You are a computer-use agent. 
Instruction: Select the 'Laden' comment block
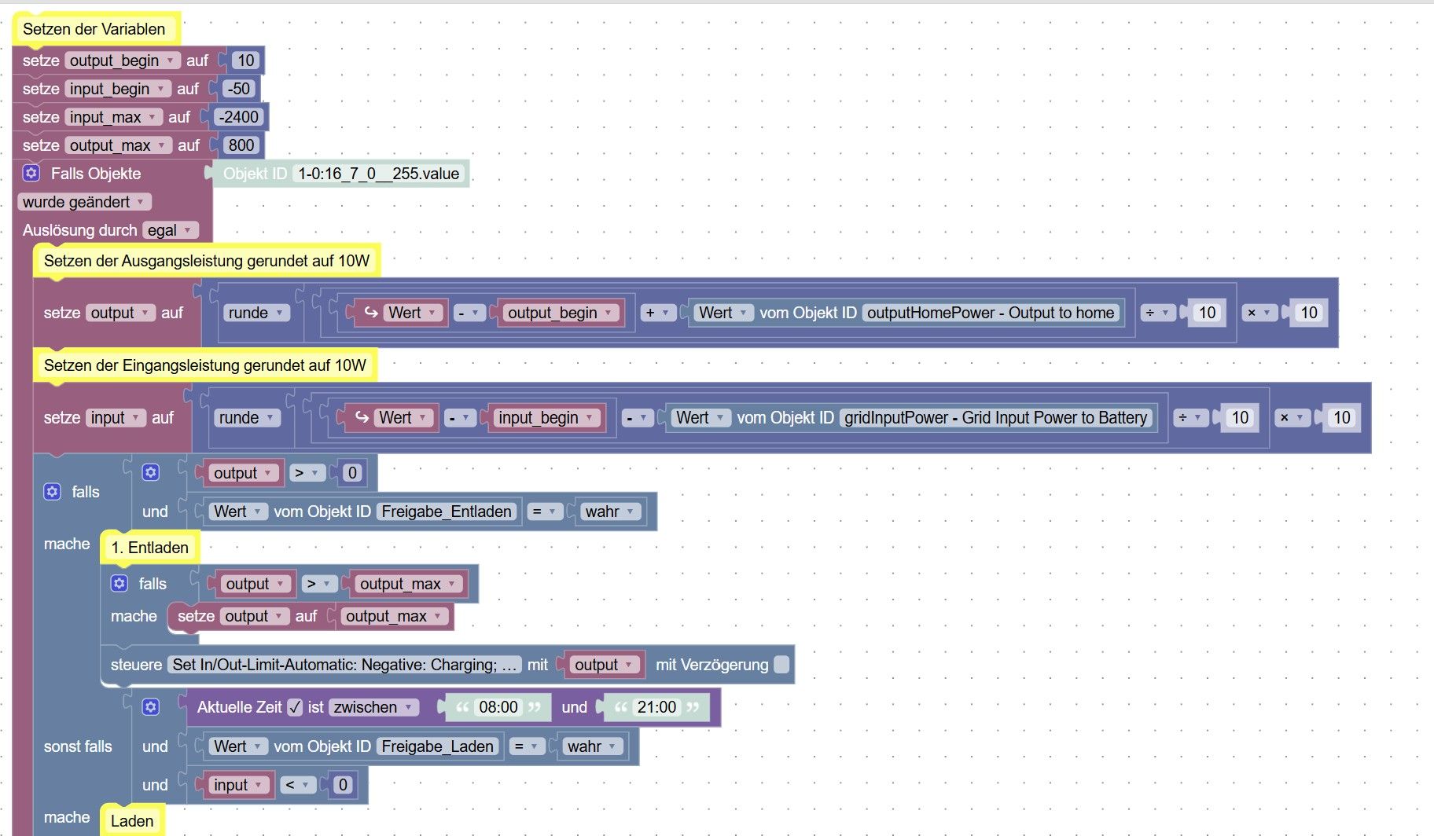pyautogui.click(x=132, y=821)
